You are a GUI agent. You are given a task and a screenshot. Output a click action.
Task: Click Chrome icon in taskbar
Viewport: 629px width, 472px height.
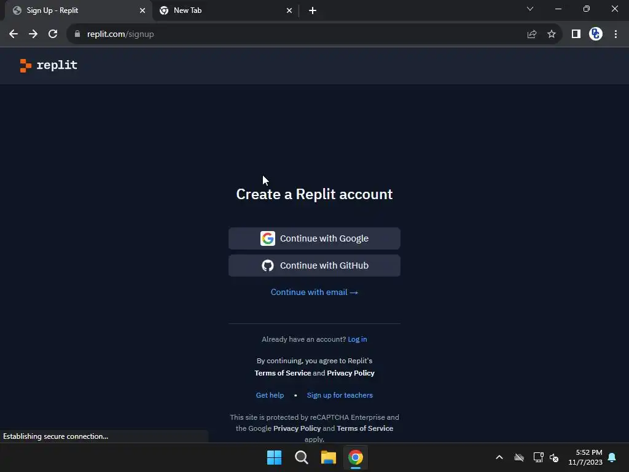pyautogui.click(x=356, y=457)
